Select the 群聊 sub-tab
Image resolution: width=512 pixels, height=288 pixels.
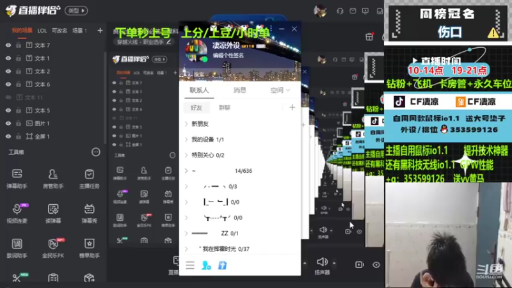225,108
